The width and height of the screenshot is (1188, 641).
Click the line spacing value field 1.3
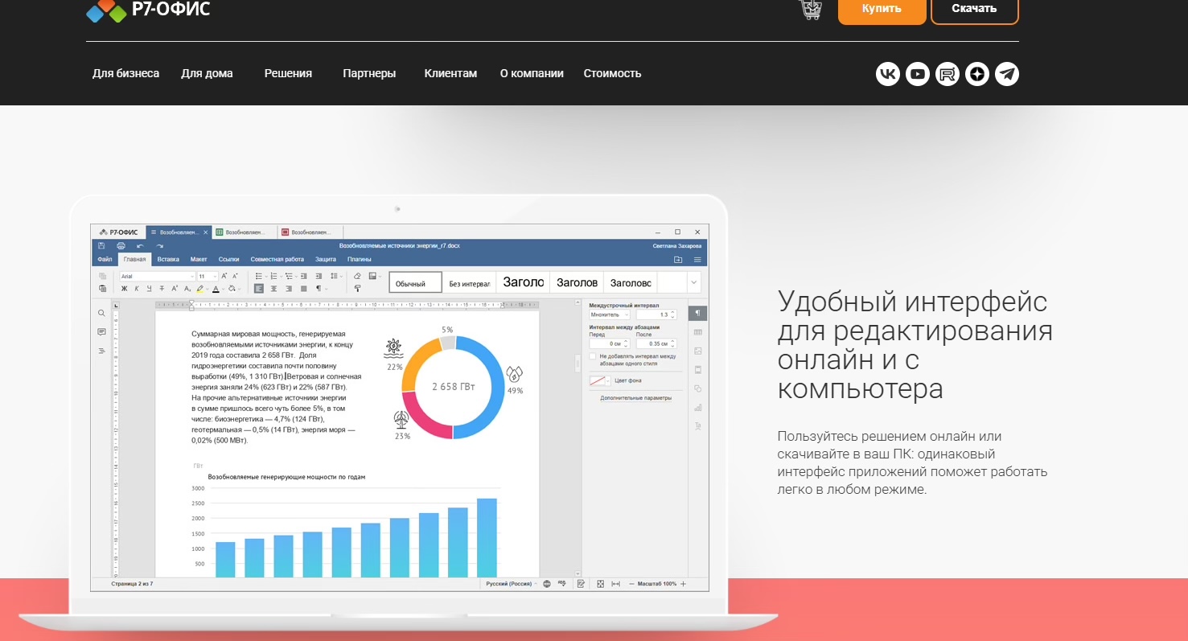[x=656, y=314]
